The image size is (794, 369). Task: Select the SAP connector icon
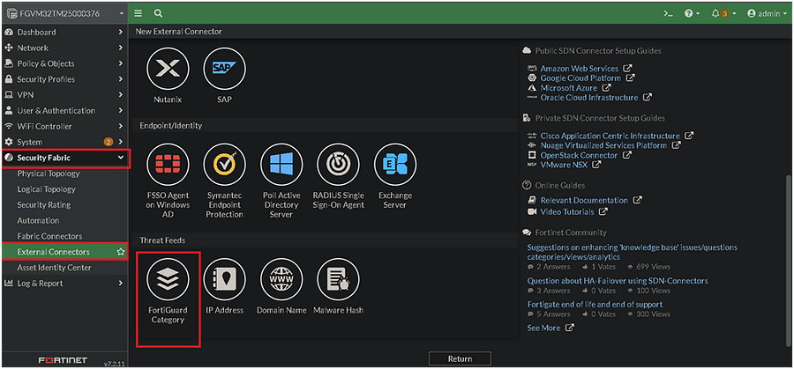pyautogui.click(x=224, y=69)
